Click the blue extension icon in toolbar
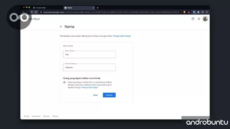 pyautogui.click(x=194, y=12)
